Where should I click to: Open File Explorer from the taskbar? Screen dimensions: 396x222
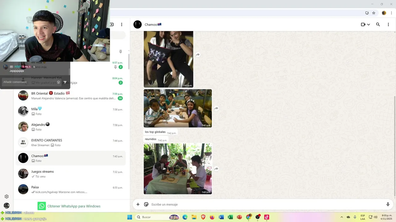(x=194, y=217)
